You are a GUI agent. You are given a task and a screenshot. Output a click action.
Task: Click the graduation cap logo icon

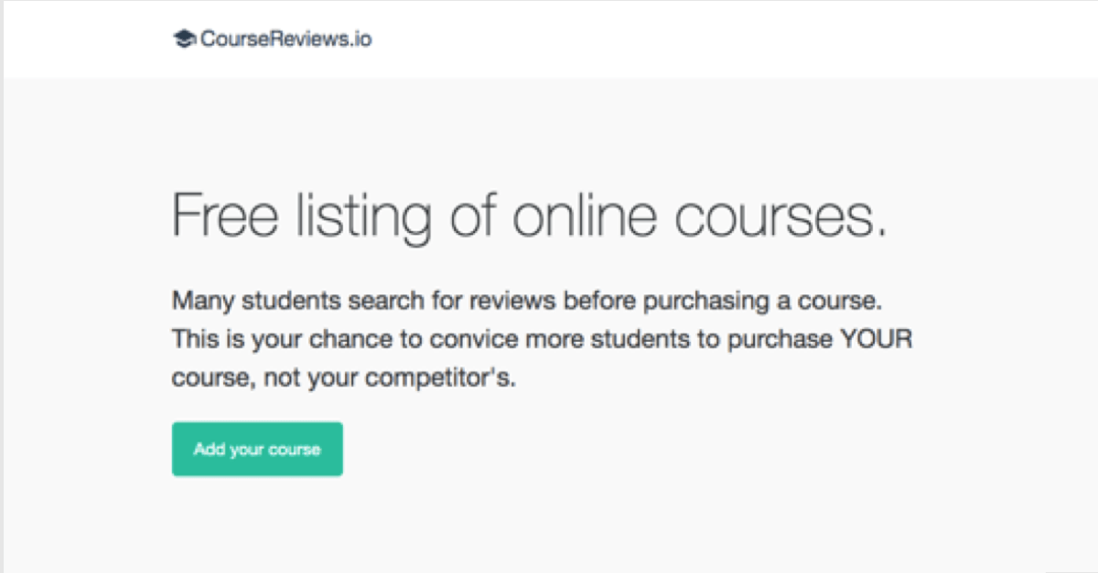coord(184,39)
